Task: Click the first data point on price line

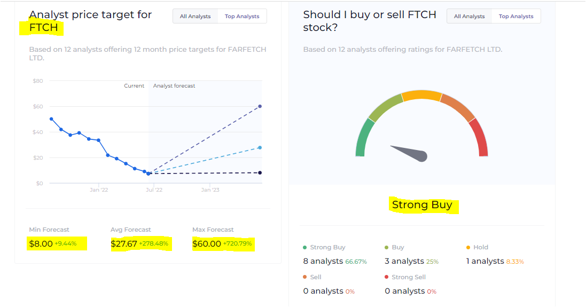Action: [51, 119]
